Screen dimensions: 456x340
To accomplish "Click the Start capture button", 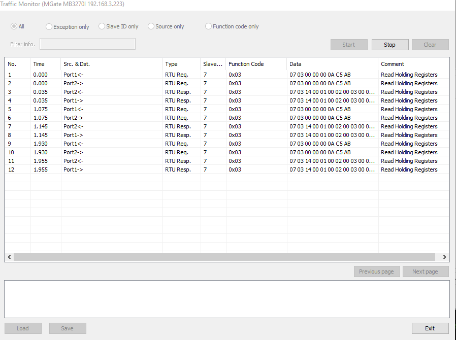I will 349,45.
